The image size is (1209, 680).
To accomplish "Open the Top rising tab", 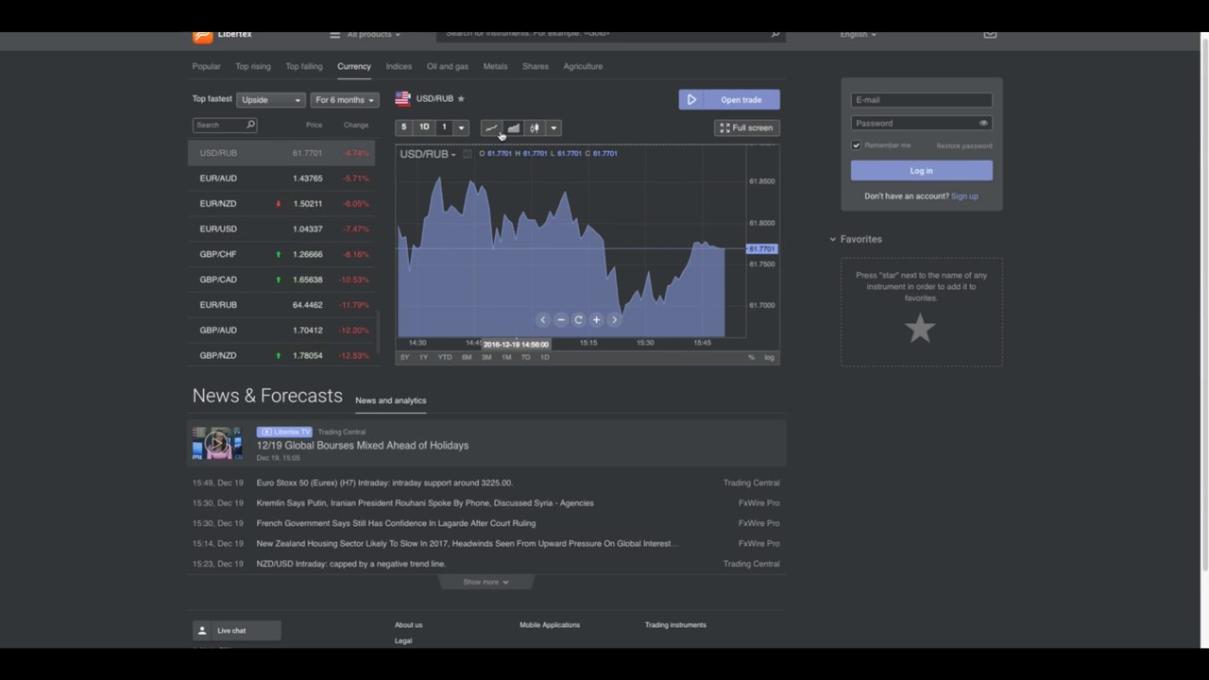I will click(253, 66).
